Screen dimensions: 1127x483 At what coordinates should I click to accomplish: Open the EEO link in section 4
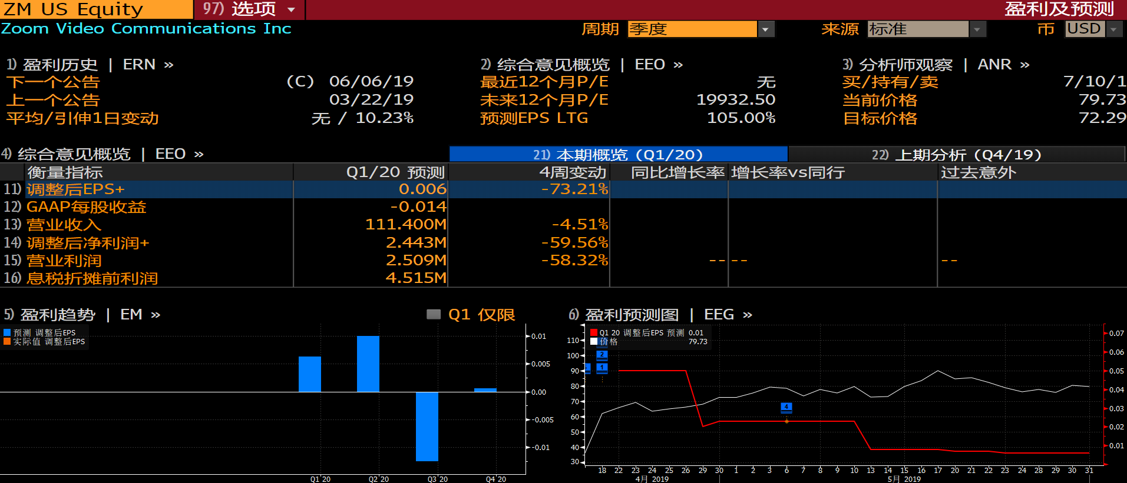[170, 154]
